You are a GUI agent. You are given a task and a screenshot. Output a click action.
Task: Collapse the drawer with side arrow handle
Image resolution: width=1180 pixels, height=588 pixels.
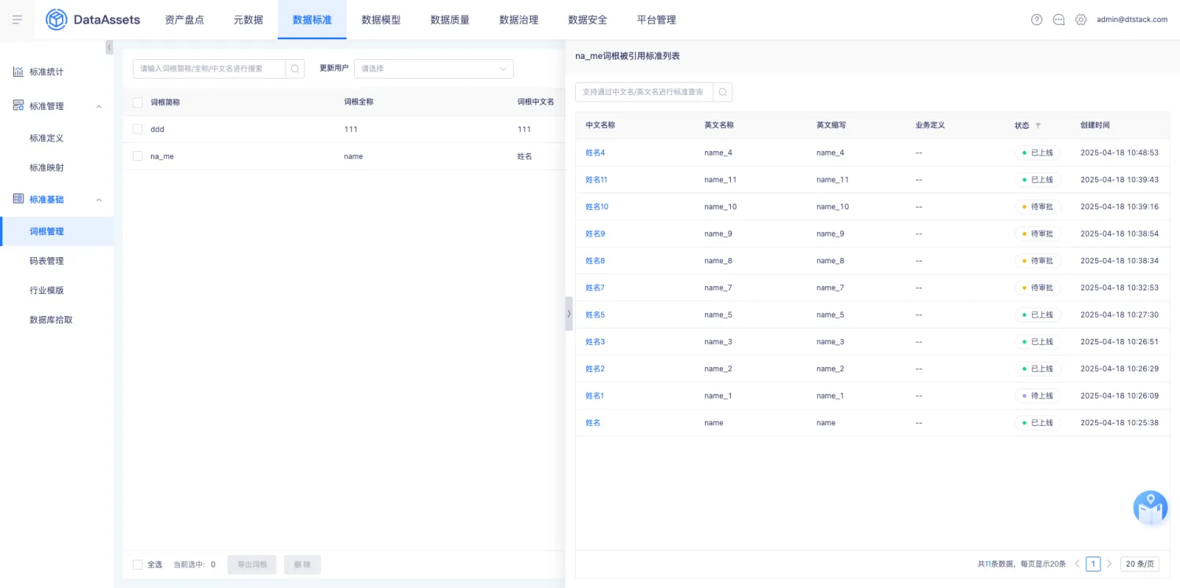tap(569, 313)
